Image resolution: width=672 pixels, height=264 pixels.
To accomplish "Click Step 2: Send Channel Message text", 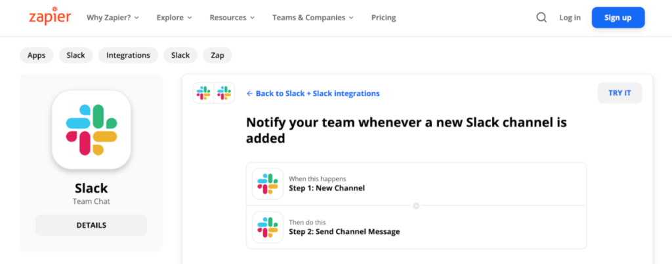I will pyautogui.click(x=344, y=231).
